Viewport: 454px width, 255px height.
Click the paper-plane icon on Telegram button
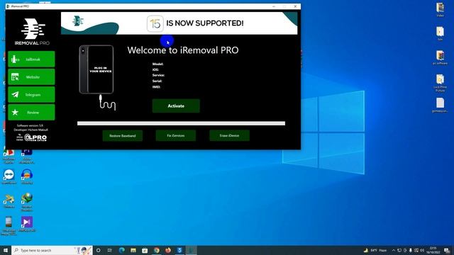(x=15, y=94)
